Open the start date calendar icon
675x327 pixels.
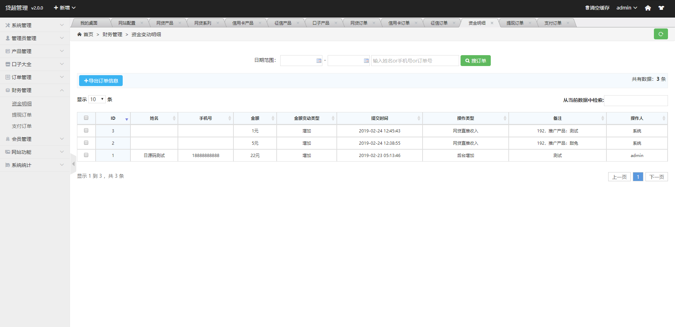click(319, 61)
